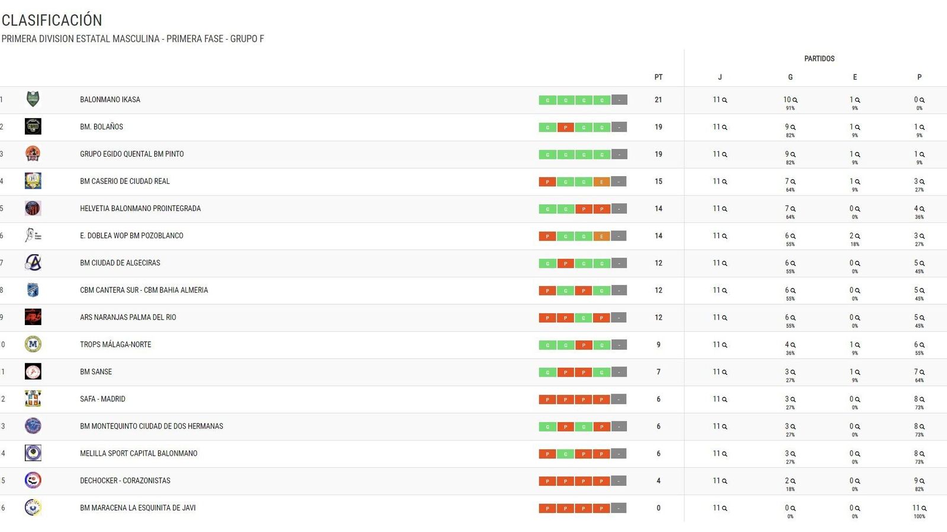This screenshot has width=947, height=532.
Task: Open magnifier beside BM Sanse's games played
Action: pyautogui.click(x=724, y=372)
